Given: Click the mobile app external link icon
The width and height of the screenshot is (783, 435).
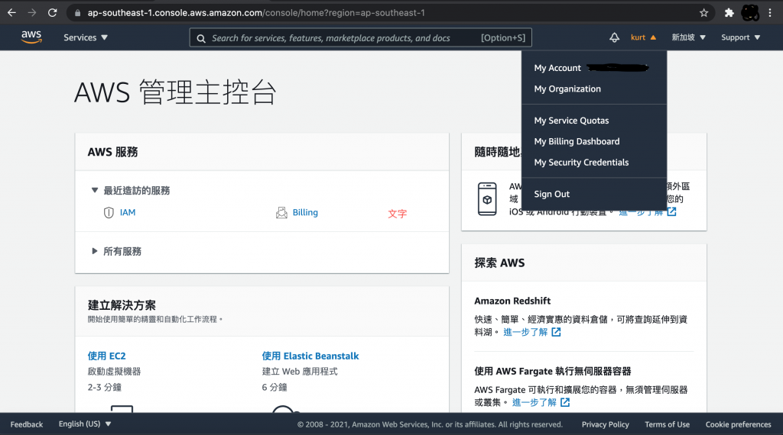Looking at the screenshot, I should pos(671,211).
